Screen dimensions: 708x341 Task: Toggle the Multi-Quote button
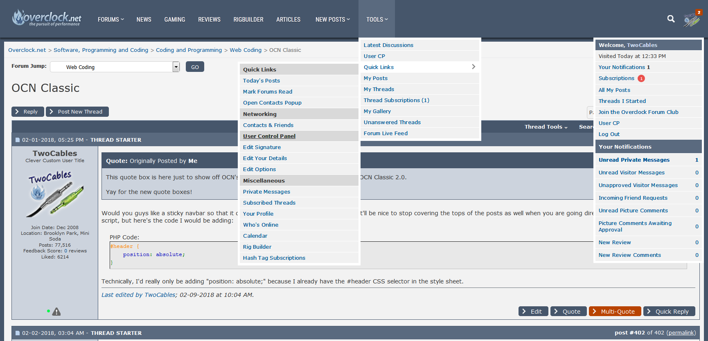615,311
